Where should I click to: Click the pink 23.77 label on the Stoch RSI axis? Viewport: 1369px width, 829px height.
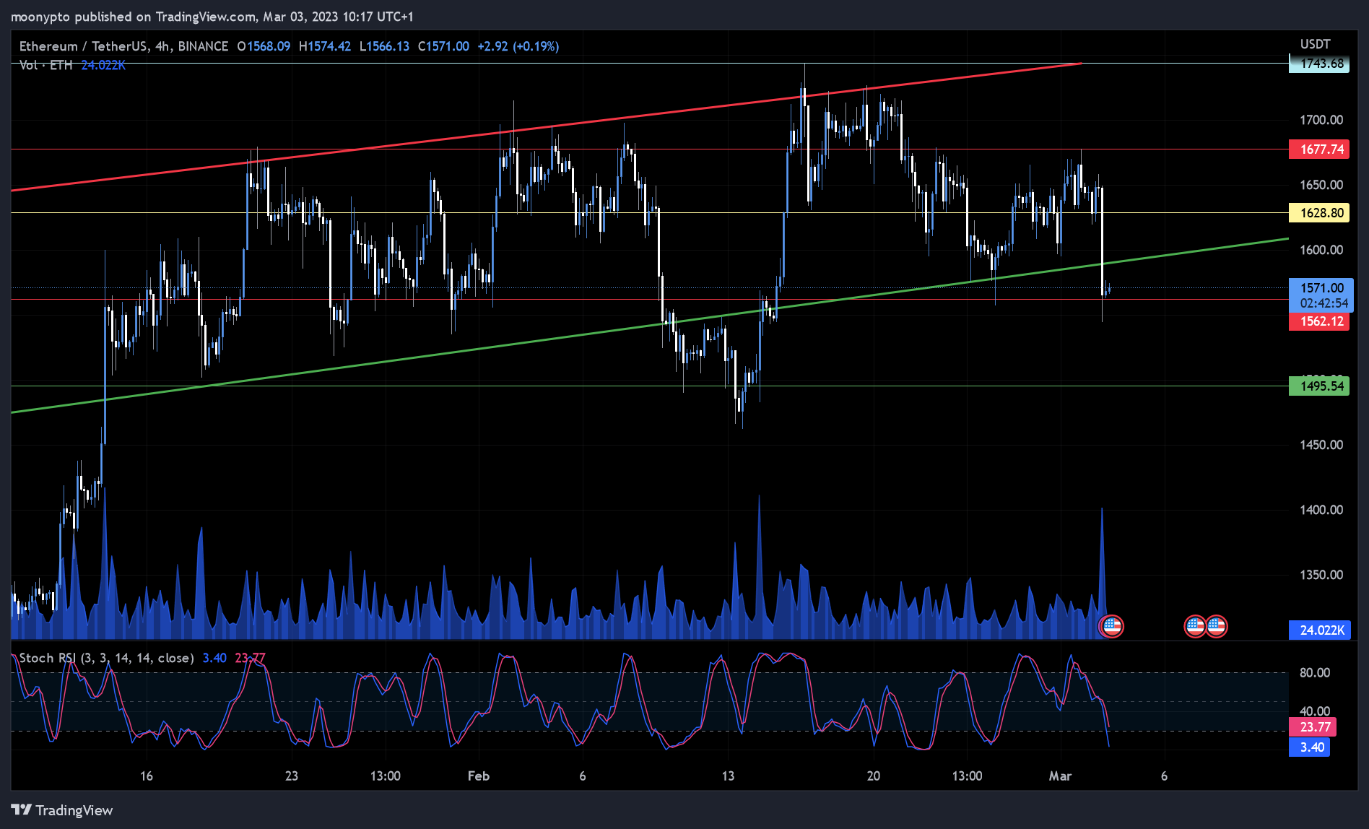1313,727
